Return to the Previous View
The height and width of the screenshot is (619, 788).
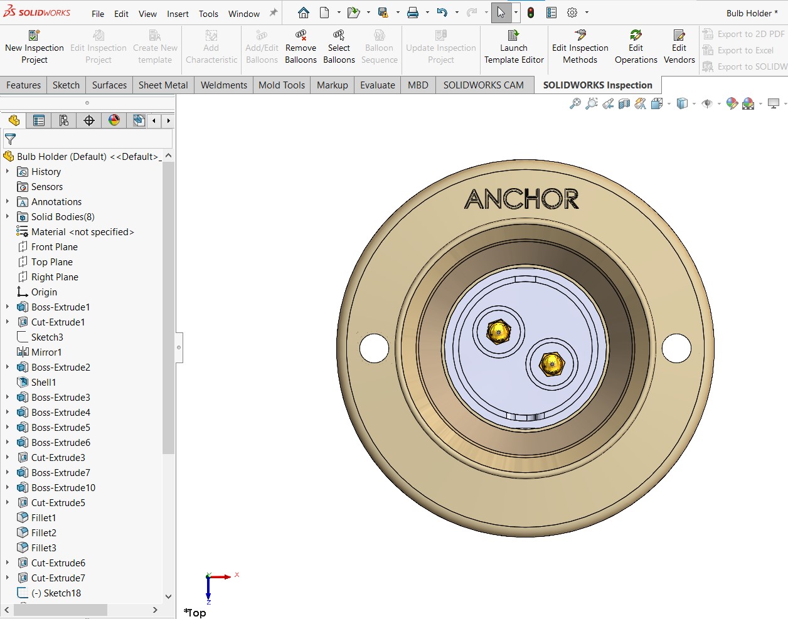[608, 103]
